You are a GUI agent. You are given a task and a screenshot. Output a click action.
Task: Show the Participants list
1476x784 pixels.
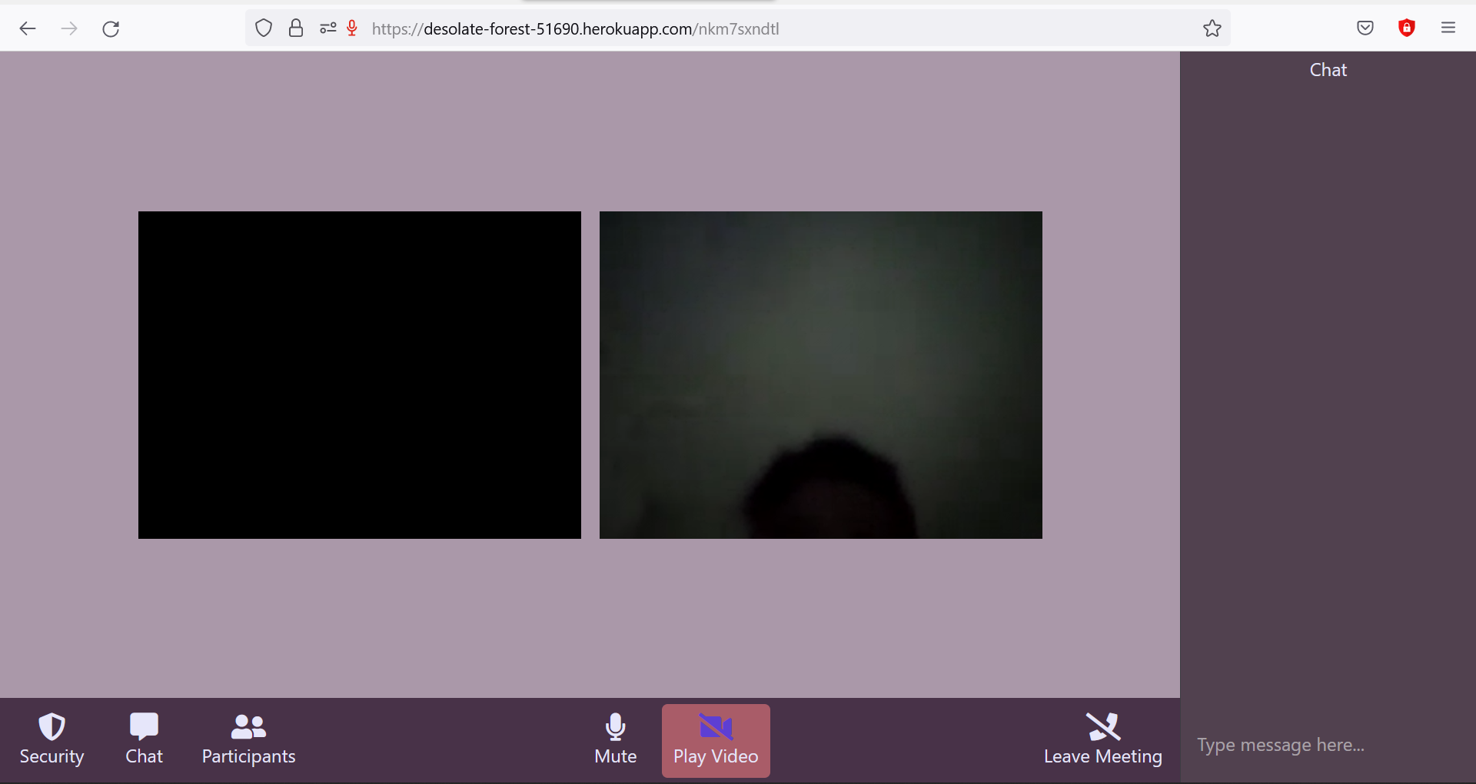pos(248,739)
